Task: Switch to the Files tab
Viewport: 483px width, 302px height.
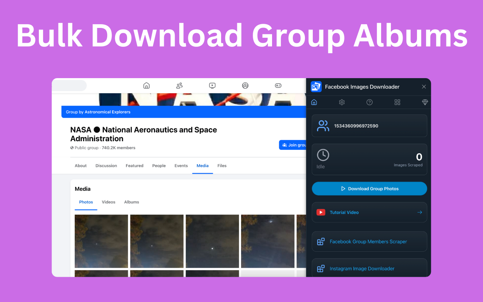Action: click(222, 166)
